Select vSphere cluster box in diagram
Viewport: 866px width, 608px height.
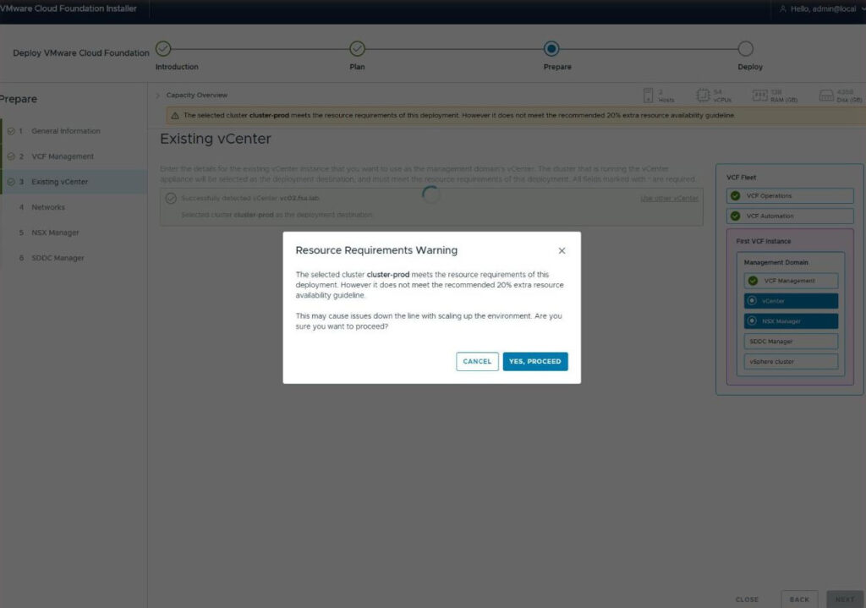791,361
